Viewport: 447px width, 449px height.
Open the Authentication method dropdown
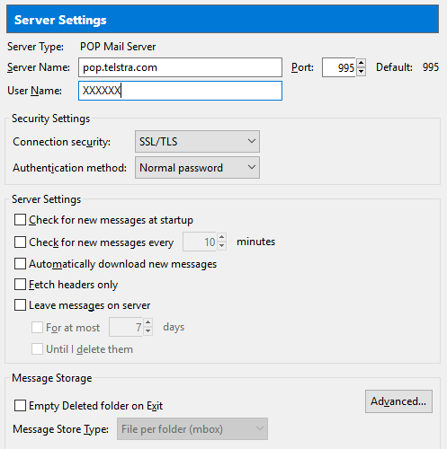[197, 168]
